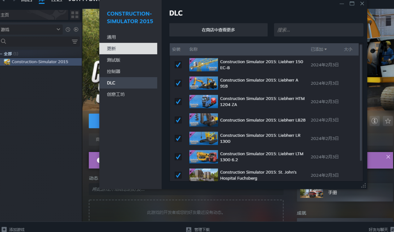Uncheck install for Liebherr LB28 DLC

point(178,120)
